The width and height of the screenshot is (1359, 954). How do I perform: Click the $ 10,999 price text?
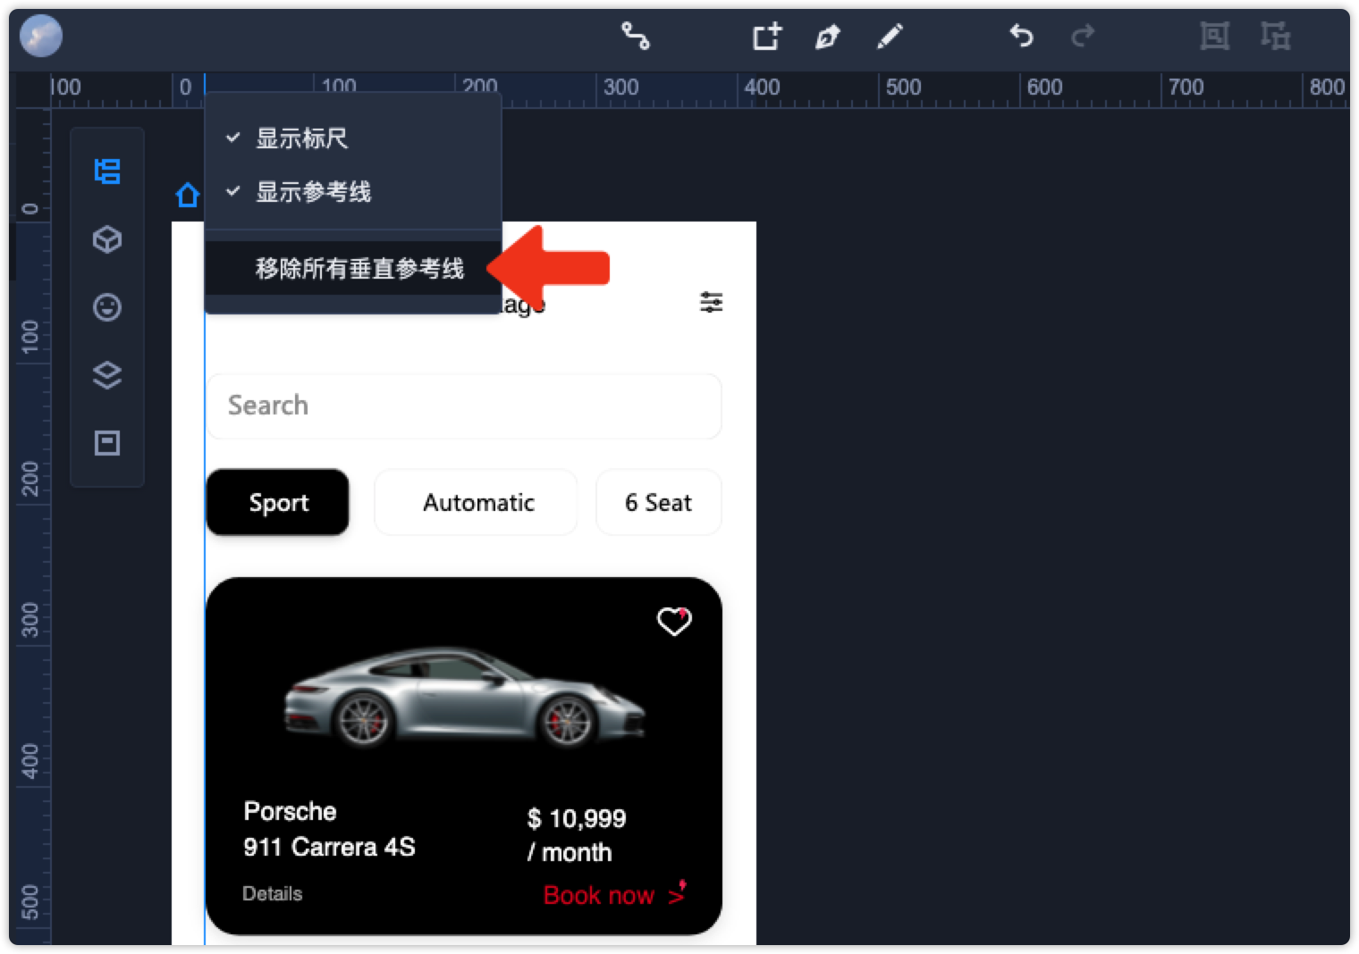point(577,818)
